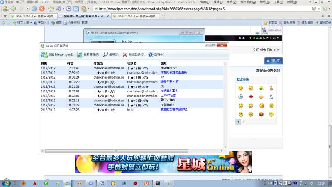Select the first yellow smiley emoticon
This screenshot has width=332, height=187.
[x=240, y=88]
